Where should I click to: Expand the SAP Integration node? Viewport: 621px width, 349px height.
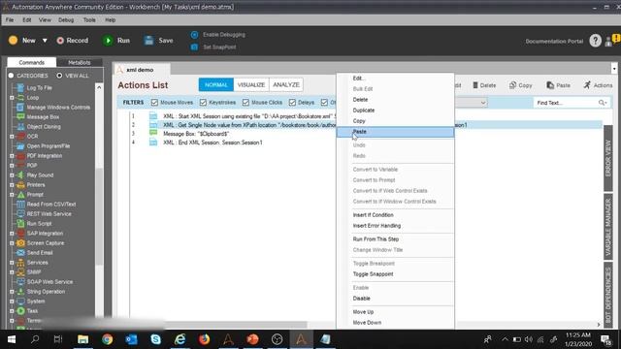12,233
